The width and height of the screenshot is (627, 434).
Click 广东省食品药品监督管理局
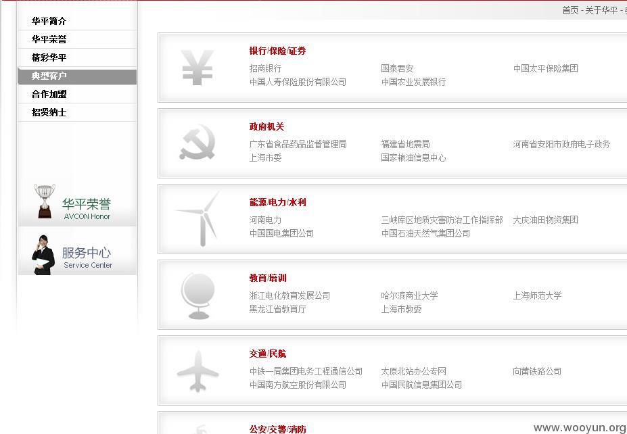point(298,144)
